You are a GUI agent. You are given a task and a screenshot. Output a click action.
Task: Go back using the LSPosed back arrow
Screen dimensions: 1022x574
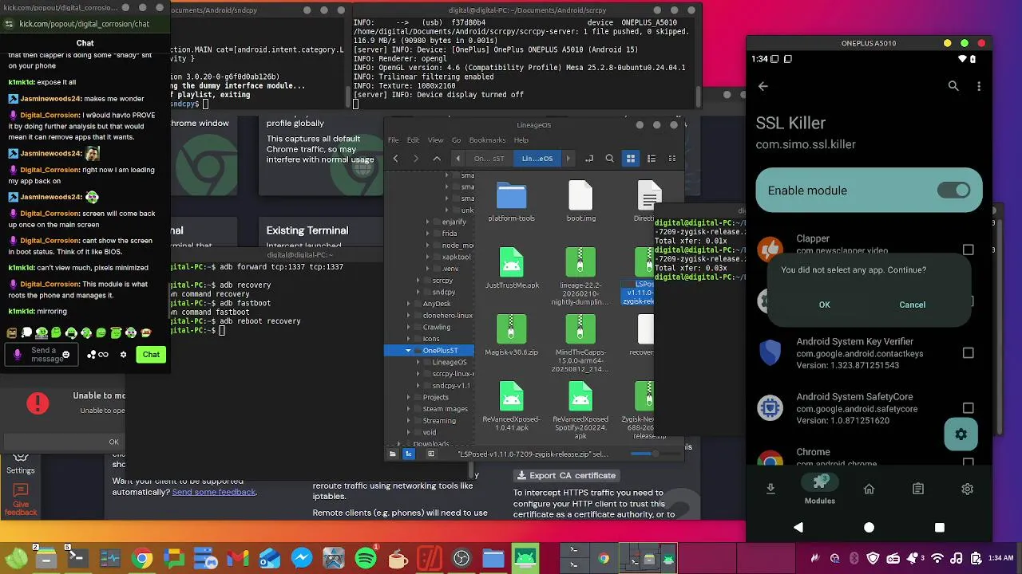(763, 86)
